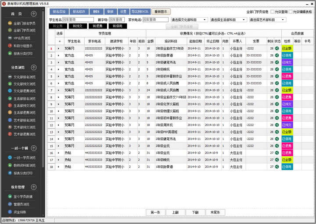Click the 转停用 button

pos(118,26)
